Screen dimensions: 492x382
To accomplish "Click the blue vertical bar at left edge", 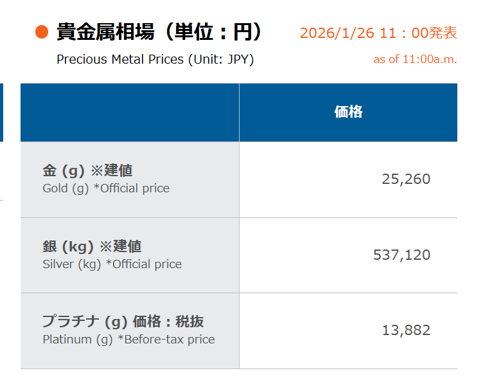I will pyautogui.click(x=1, y=112).
